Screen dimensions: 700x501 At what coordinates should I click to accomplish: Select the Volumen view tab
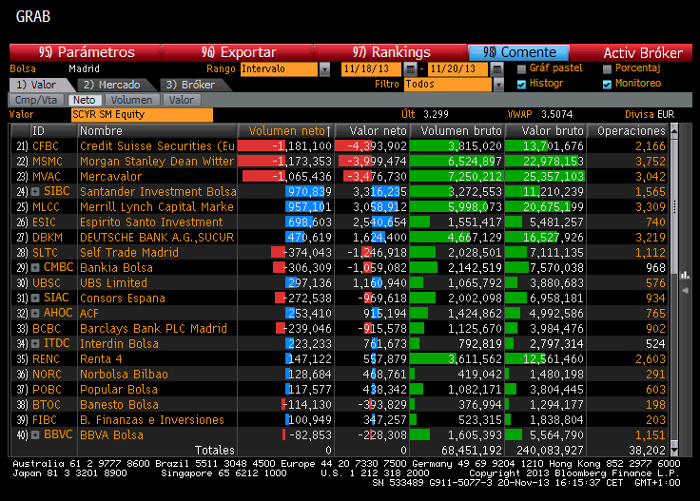(131, 100)
